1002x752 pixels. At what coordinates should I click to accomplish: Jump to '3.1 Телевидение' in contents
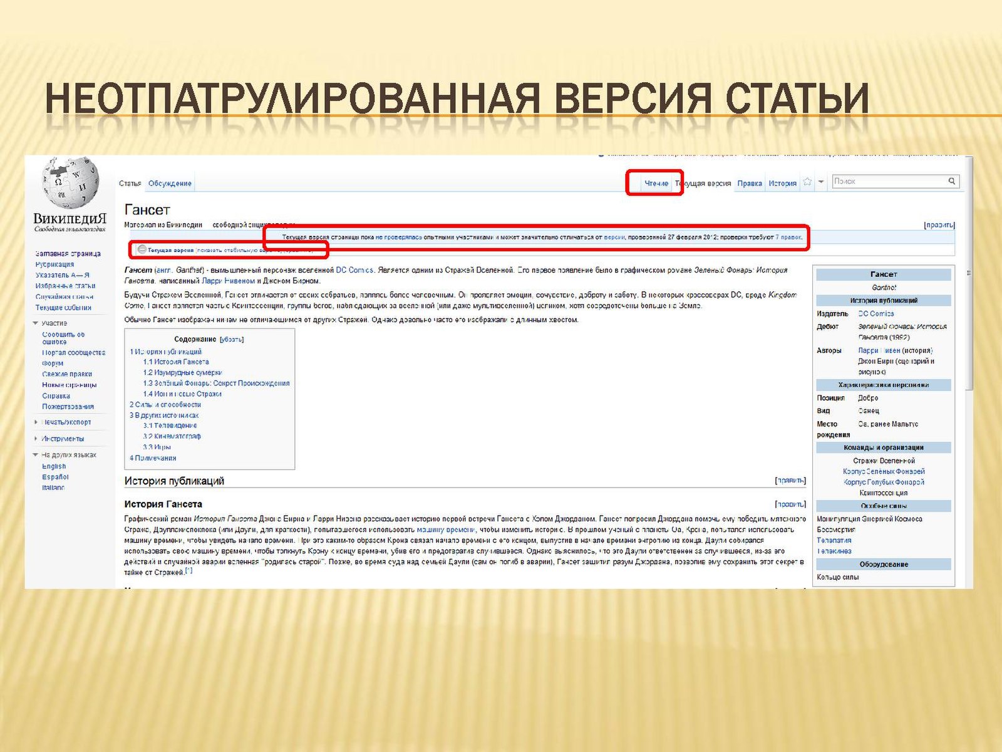tap(170, 426)
